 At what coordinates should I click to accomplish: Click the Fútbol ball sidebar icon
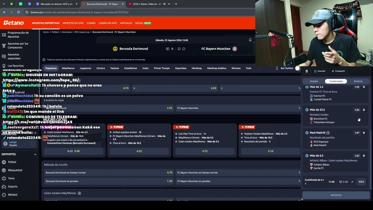[x=4, y=162]
